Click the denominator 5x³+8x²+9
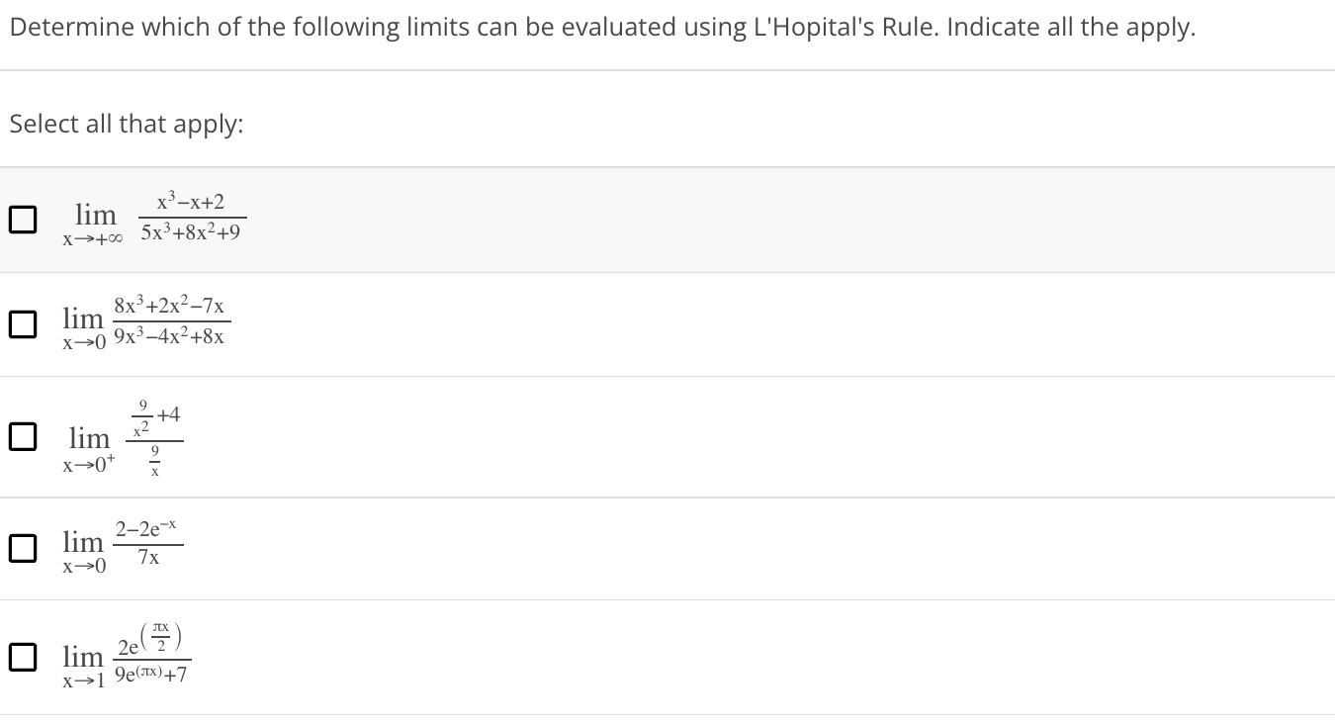 click(191, 233)
